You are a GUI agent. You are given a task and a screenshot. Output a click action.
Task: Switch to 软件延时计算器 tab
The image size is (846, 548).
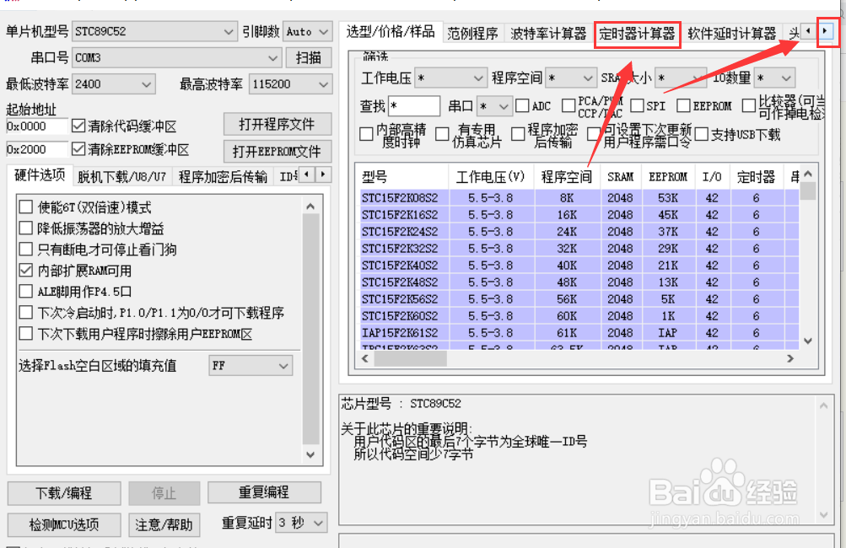[x=731, y=34]
